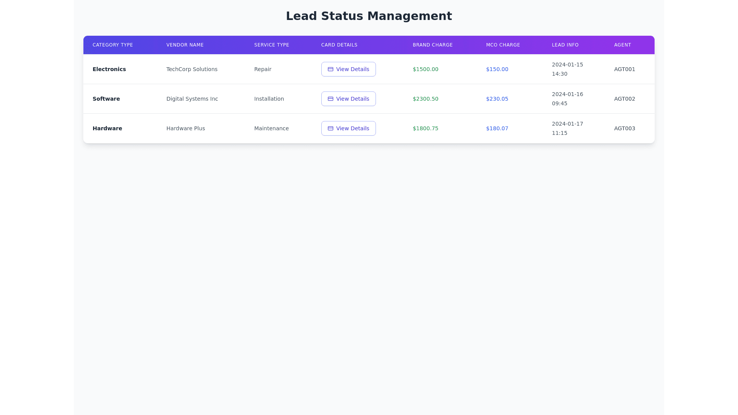Click agent ID AGT001

coord(624,69)
